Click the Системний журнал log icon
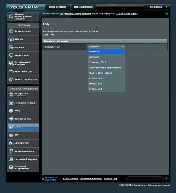Screen dimensions: 176x193 click(11, 159)
